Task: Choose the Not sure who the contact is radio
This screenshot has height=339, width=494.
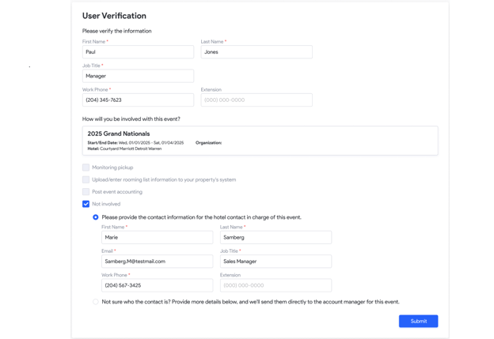Action: tap(96, 302)
